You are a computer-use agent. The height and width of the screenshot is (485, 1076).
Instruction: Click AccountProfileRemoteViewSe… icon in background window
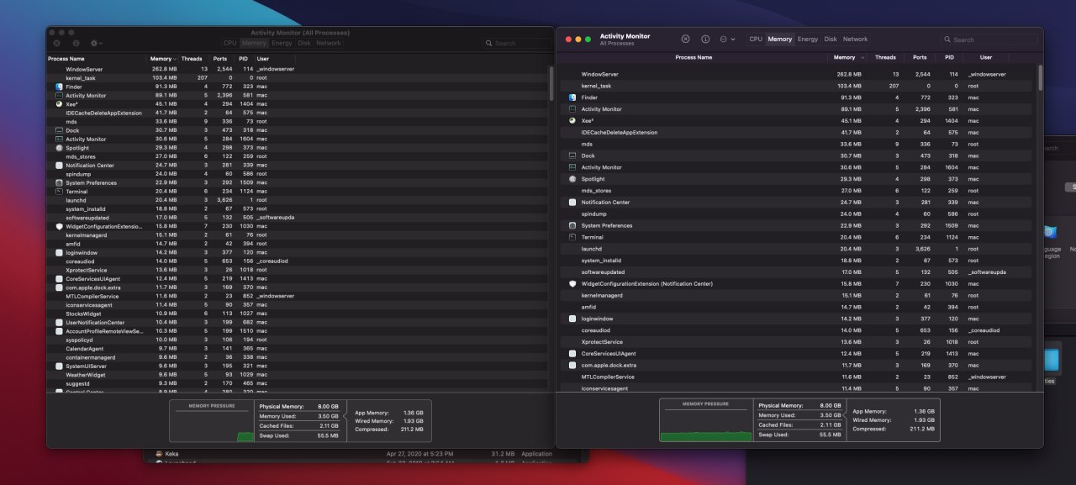[x=59, y=331]
